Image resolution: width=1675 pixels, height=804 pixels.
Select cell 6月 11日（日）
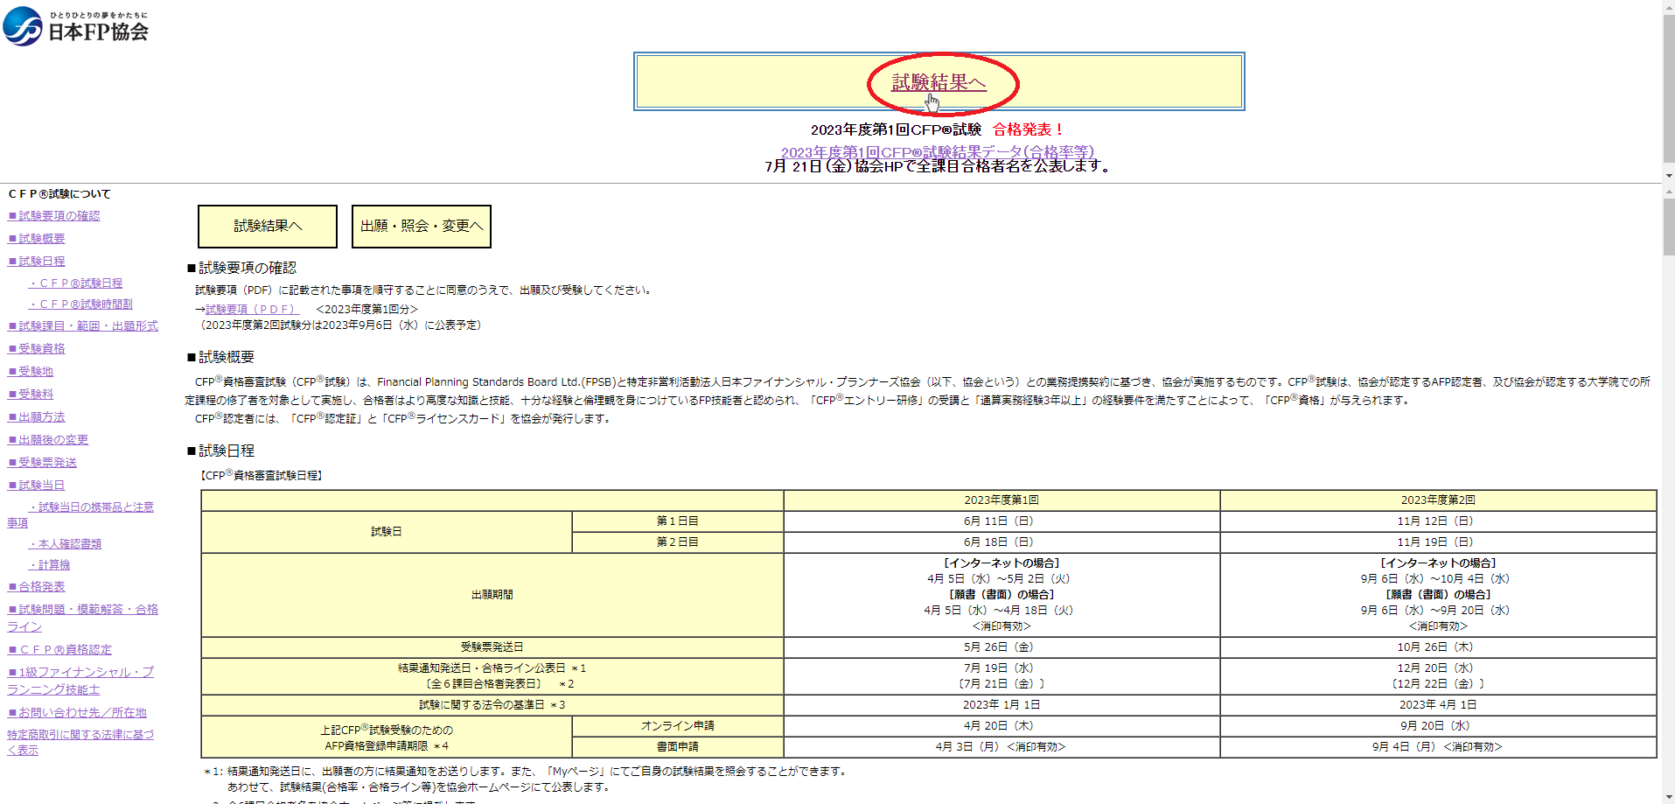1002,521
